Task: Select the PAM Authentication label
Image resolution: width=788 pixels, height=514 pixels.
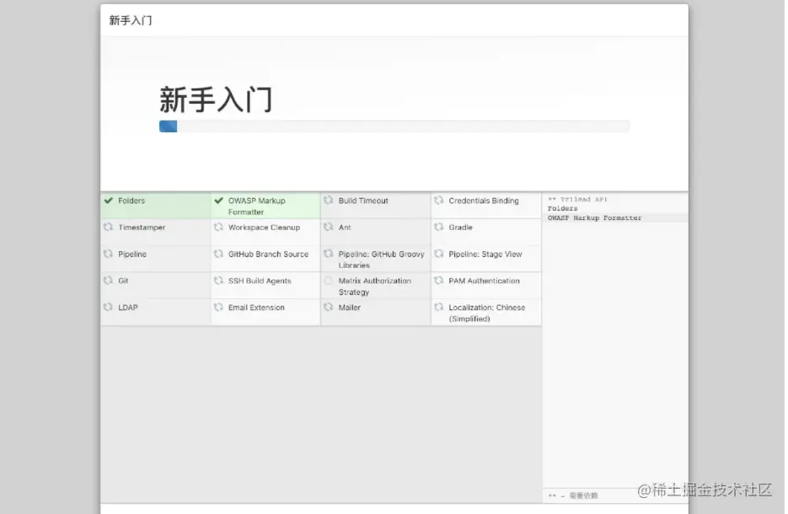Action: point(484,281)
